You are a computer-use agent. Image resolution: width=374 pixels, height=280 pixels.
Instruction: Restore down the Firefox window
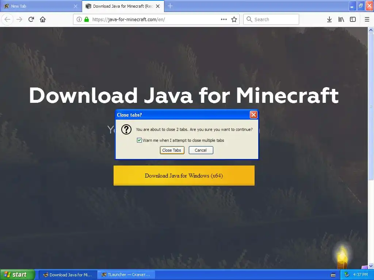[x=361, y=6]
